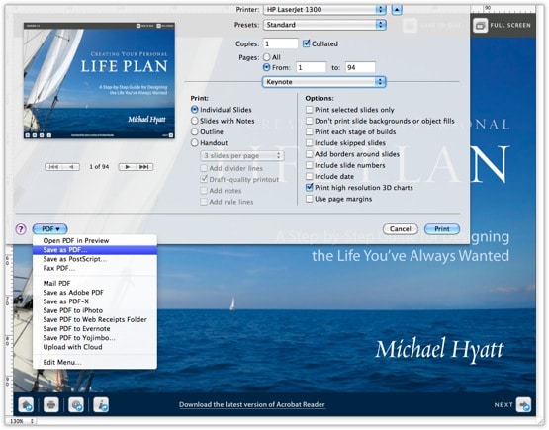
Task: Check Print each stage of builds
Action: pos(310,131)
